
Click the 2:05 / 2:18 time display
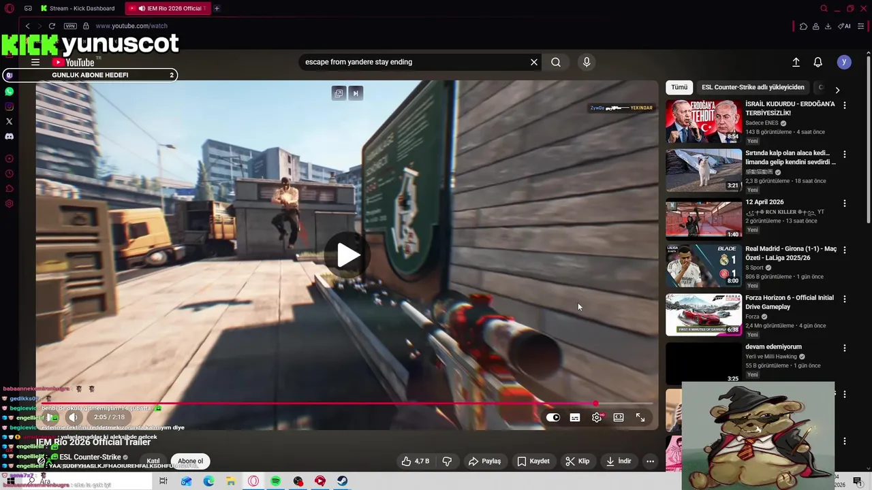(x=109, y=417)
